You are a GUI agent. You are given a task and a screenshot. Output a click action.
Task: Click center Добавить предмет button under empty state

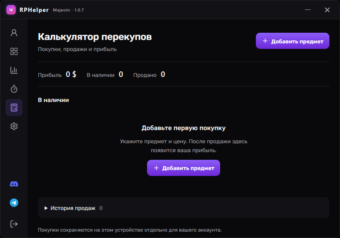point(184,168)
